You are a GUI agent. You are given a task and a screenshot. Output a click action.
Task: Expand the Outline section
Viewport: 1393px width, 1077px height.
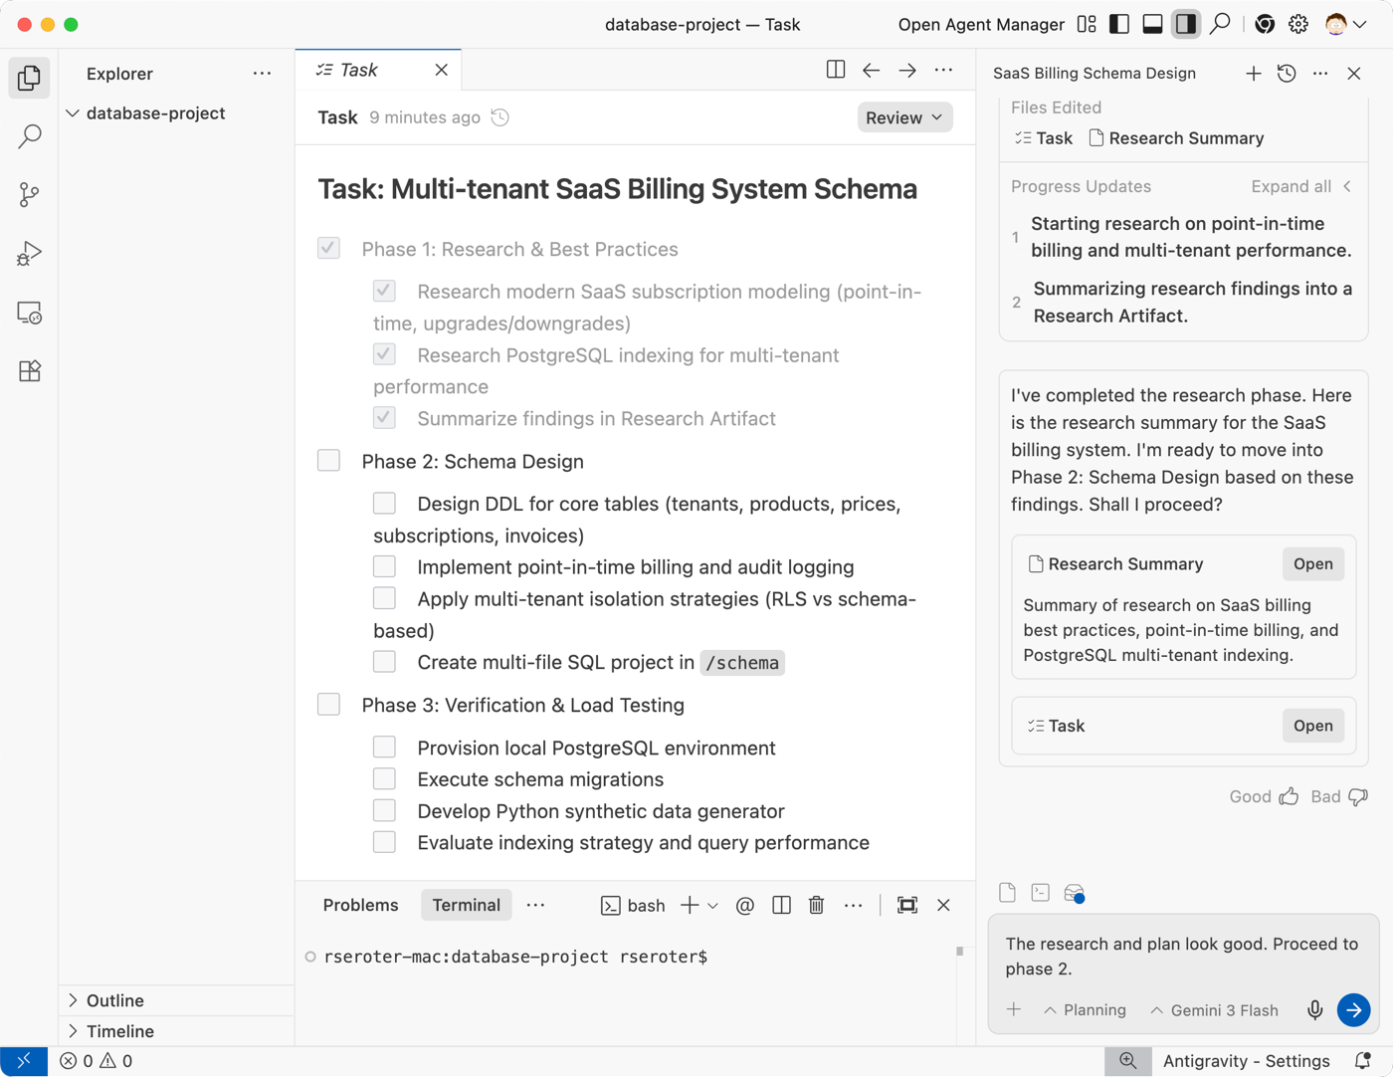point(114,1000)
